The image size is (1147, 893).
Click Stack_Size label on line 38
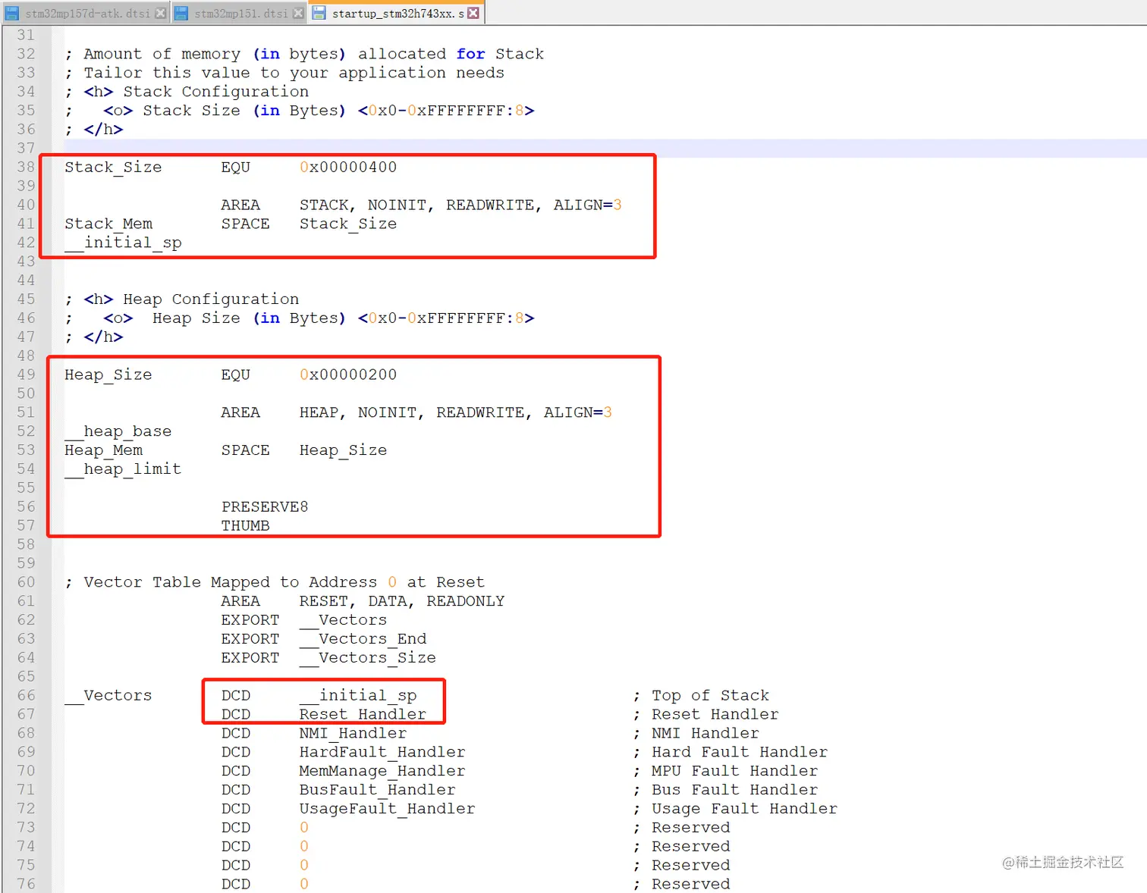point(113,167)
